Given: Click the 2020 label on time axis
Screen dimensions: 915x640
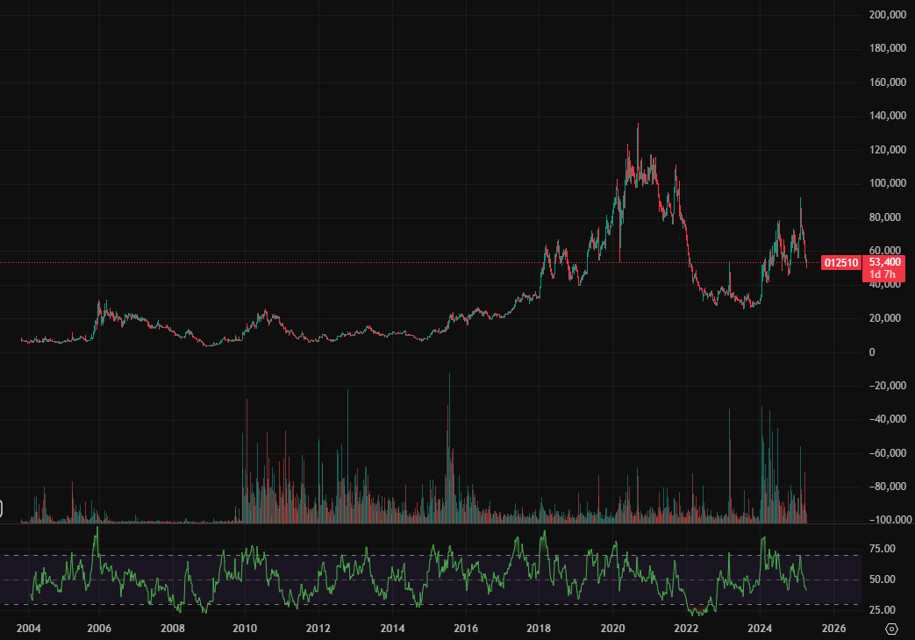Looking at the screenshot, I should coord(612,629).
